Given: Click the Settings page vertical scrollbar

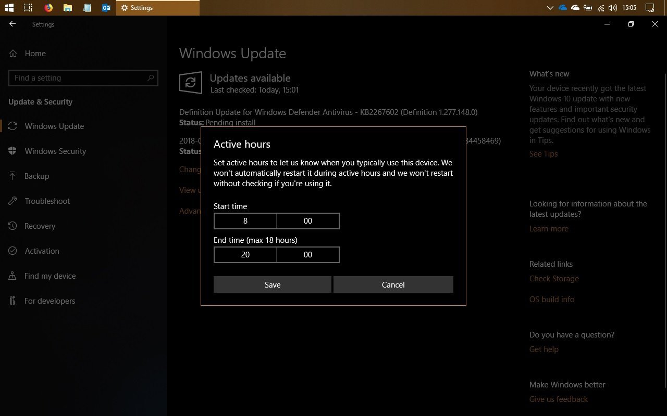Looking at the screenshot, I should [665, 231].
